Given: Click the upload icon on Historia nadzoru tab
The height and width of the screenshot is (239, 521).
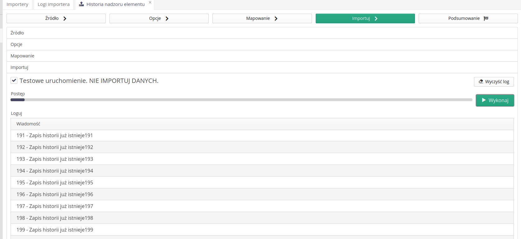Looking at the screenshot, I should pos(81,4).
